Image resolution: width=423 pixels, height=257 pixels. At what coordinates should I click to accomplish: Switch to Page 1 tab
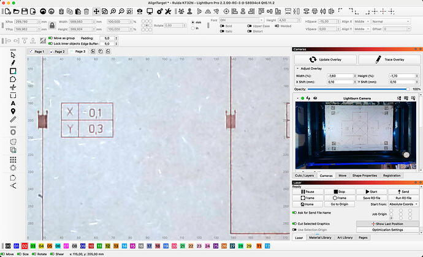[x=37, y=51]
